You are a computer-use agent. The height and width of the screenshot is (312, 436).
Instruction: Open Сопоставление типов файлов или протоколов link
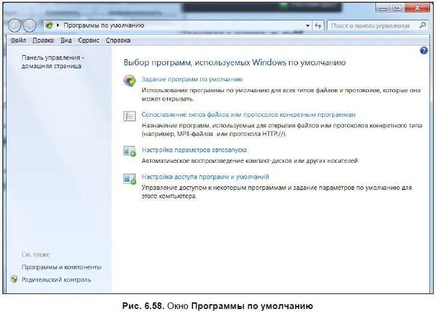(x=249, y=114)
